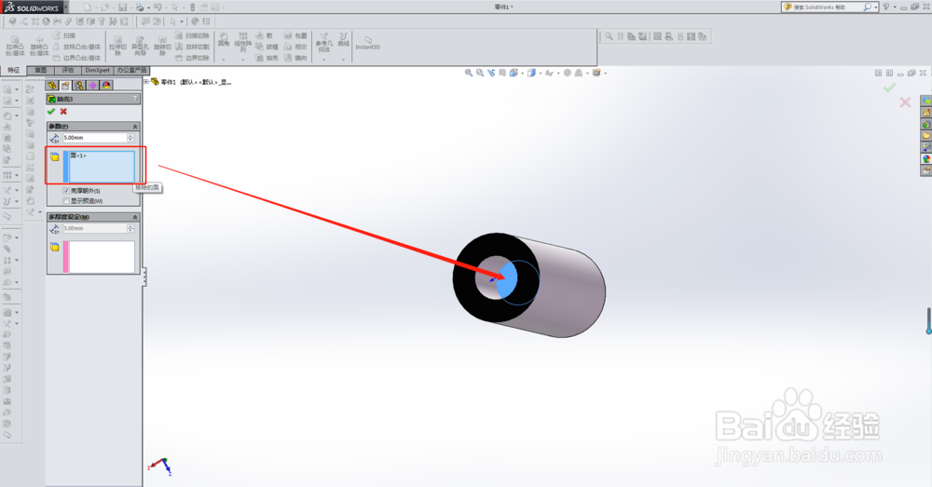
Task: Confirm shell with green check in panel
Action: click(x=51, y=111)
